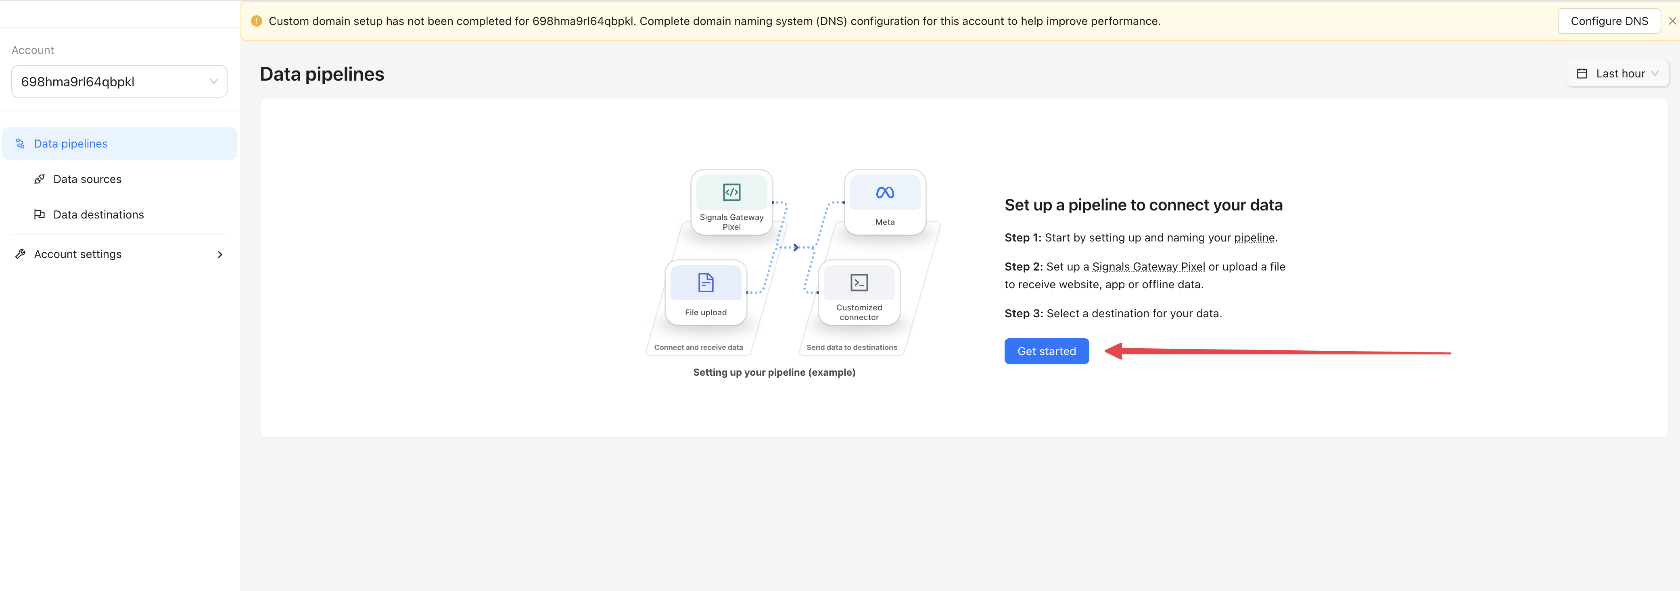This screenshot has width=1680, height=591.
Task: Click the Data destinations flag icon
Action: pyautogui.click(x=40, y=214)
